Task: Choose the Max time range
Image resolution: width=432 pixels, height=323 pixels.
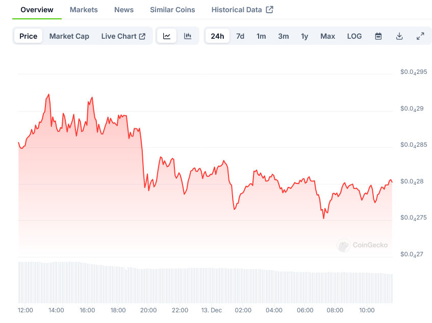Action: pos(327,36)
